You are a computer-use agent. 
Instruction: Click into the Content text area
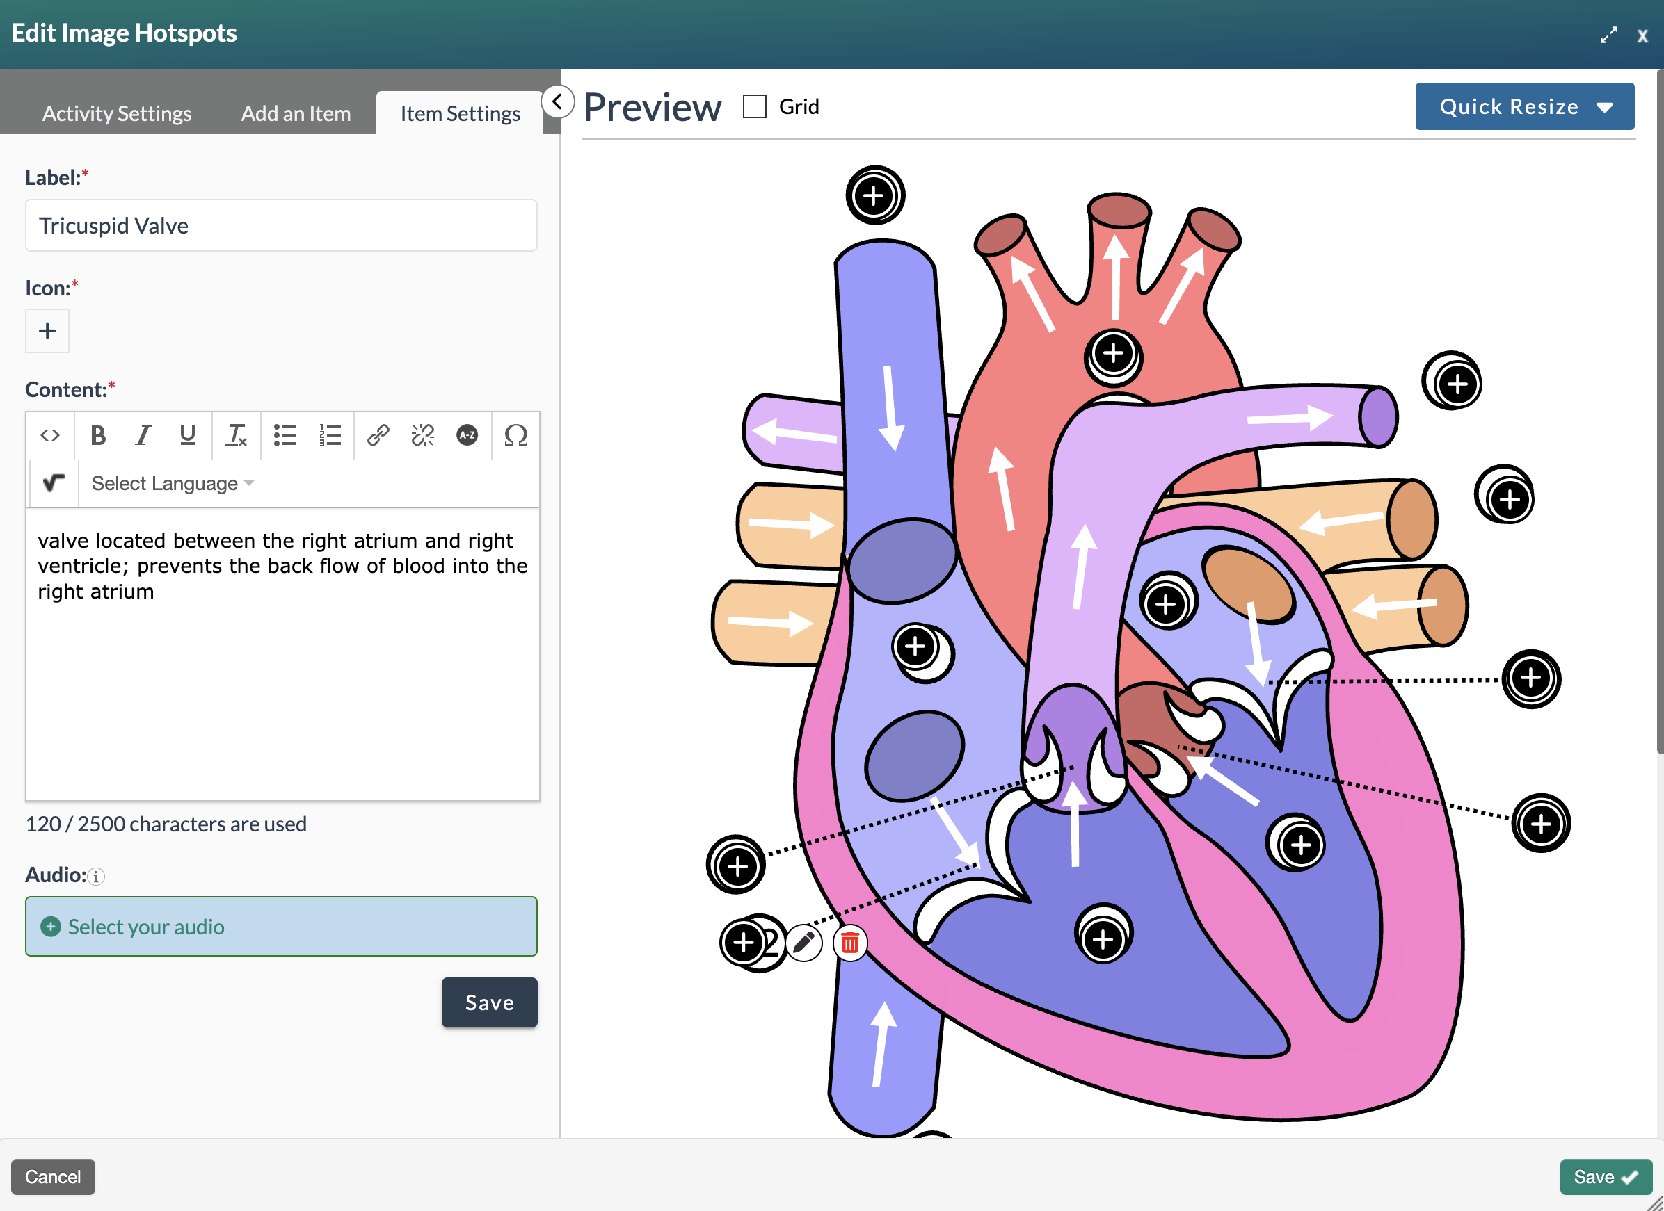pyautogui.click(x=282, y=653)
